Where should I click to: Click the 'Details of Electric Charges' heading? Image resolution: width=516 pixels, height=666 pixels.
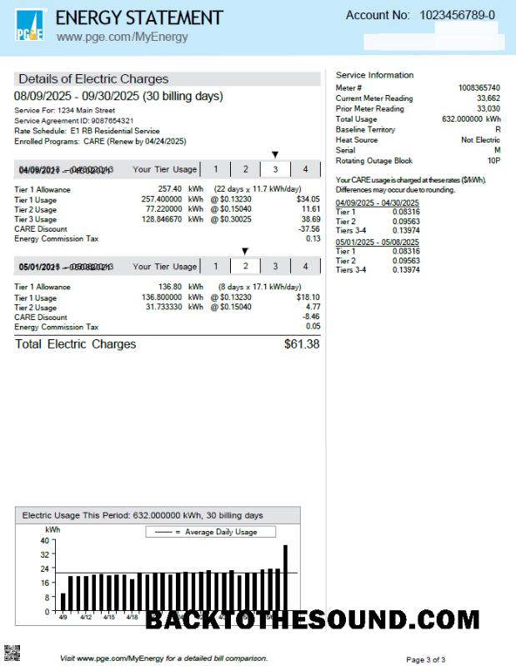point(93,79)
